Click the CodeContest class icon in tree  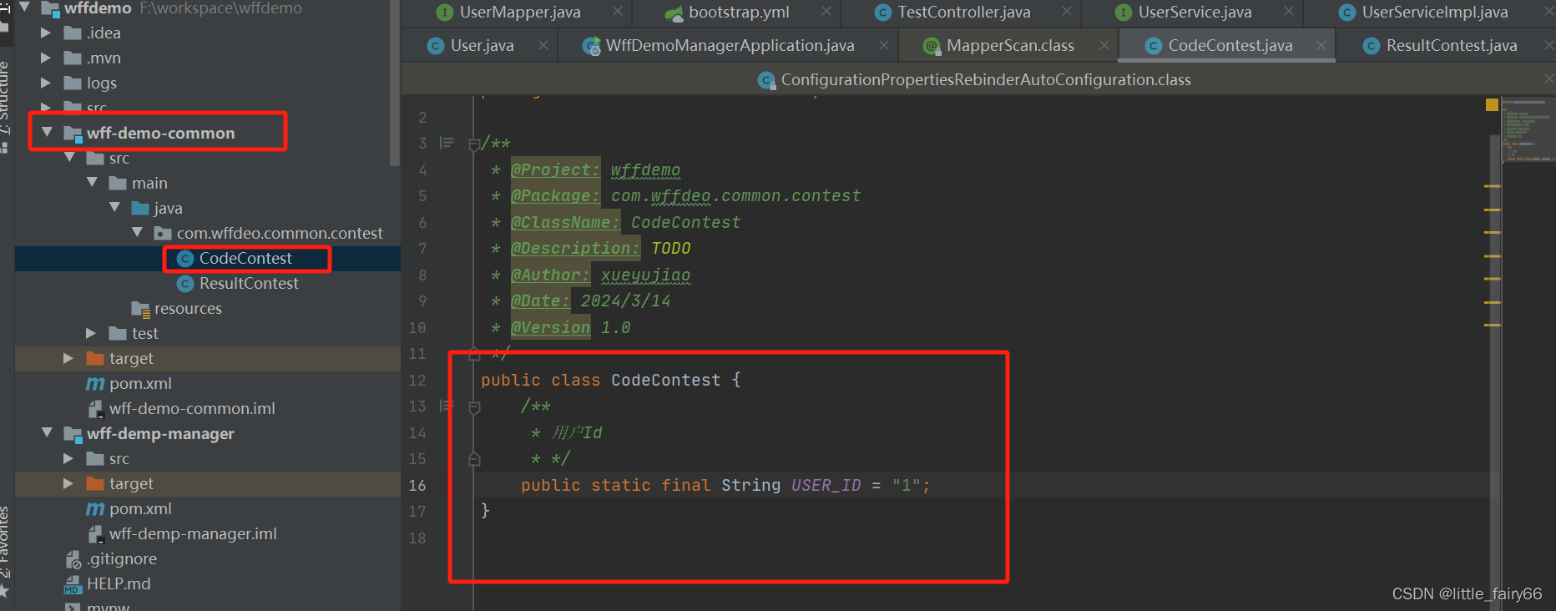[185, 259]
